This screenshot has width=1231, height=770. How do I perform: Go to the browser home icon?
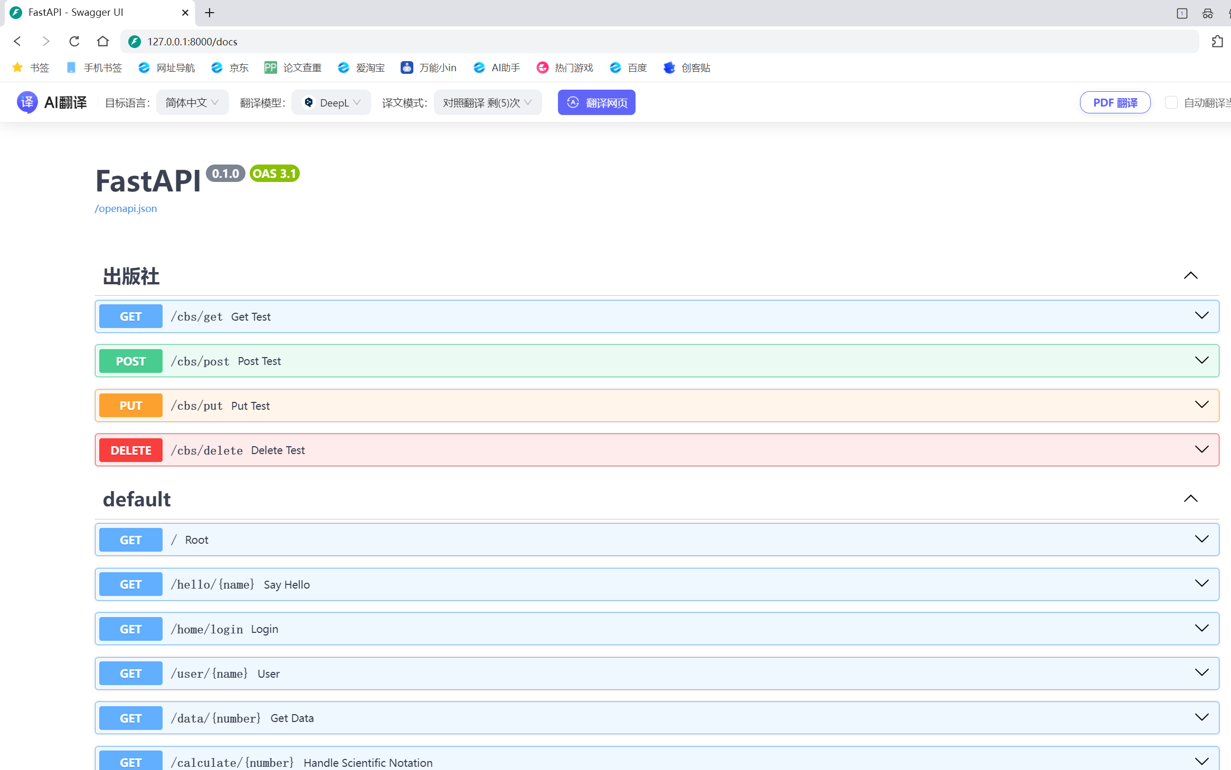[103, 41]
